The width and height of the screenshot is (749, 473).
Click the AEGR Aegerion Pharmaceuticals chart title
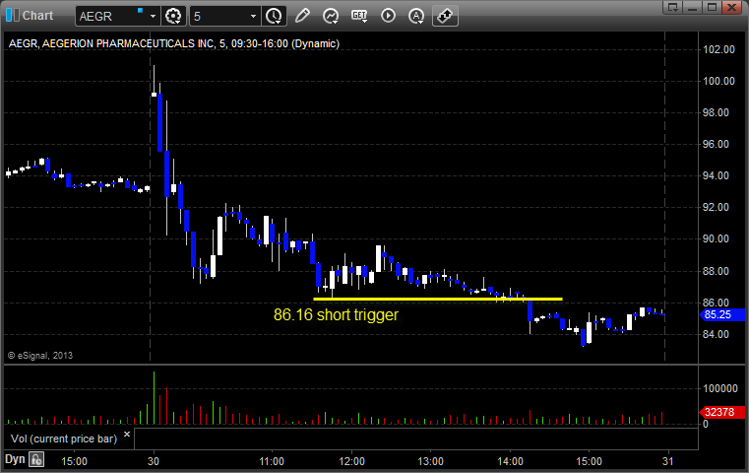(x=174, y=43)
